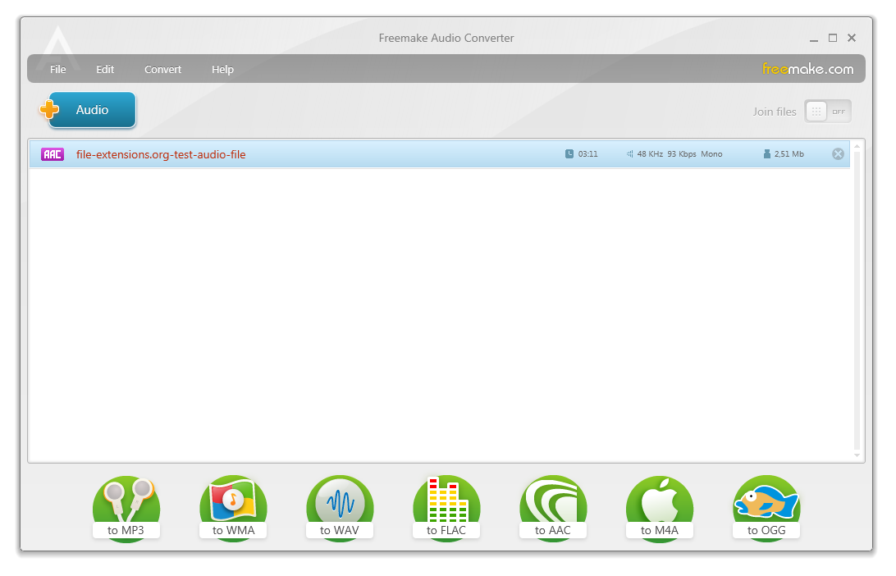The image size is (896, 576).
Task: Select the 'to WMA' conversion icon
Action: [233, 501]
